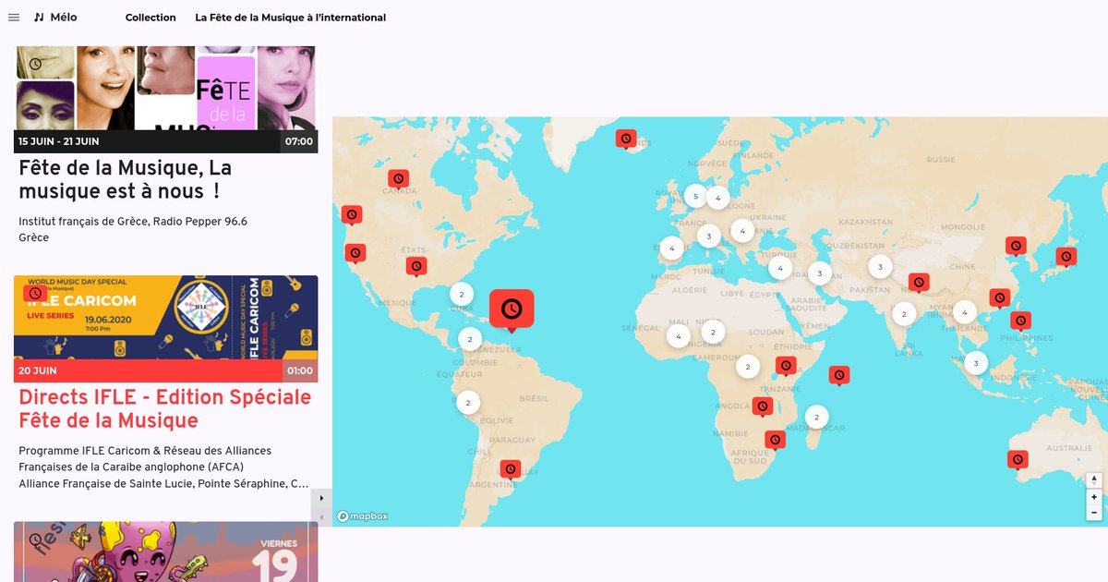1108x582 pixels.
Task: Open the hamburger menu
Action: (14, 18)
